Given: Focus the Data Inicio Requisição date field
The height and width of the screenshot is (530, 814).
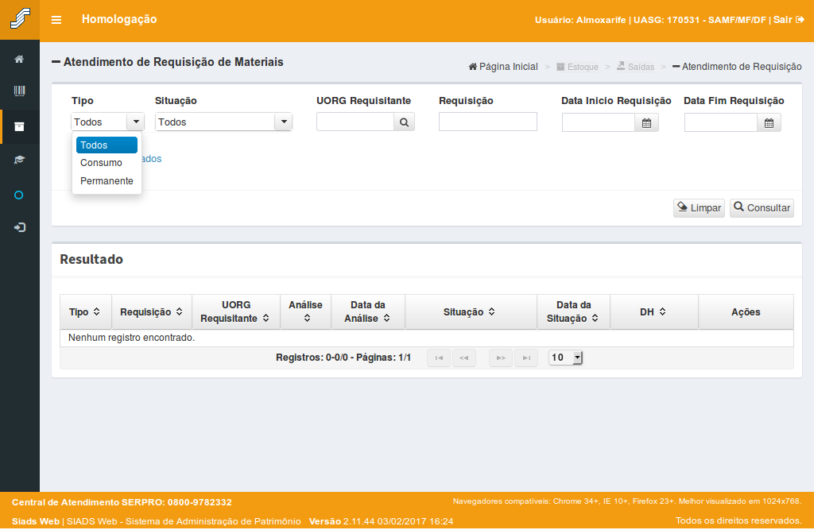Looking at the screenshot, I should [599, 123].
